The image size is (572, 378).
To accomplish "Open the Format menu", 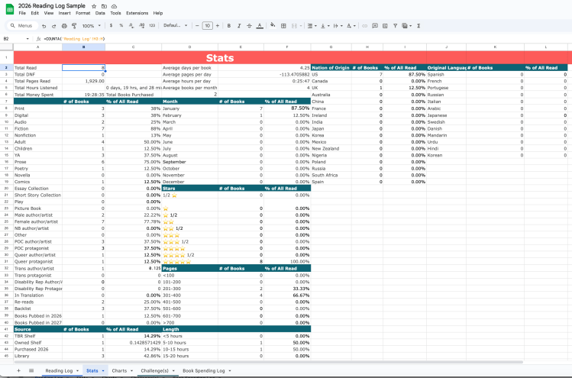I will tap(81, 13).
